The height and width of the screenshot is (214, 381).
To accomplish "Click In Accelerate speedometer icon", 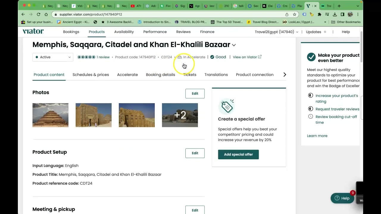I will click(x=179, y=57).
